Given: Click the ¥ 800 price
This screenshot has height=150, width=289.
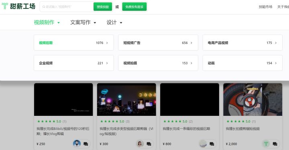Looking at the screenshot, I should [x=167, y=144].
